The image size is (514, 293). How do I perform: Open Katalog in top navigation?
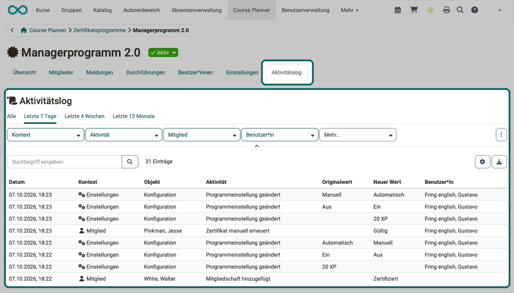click(102, 10)
